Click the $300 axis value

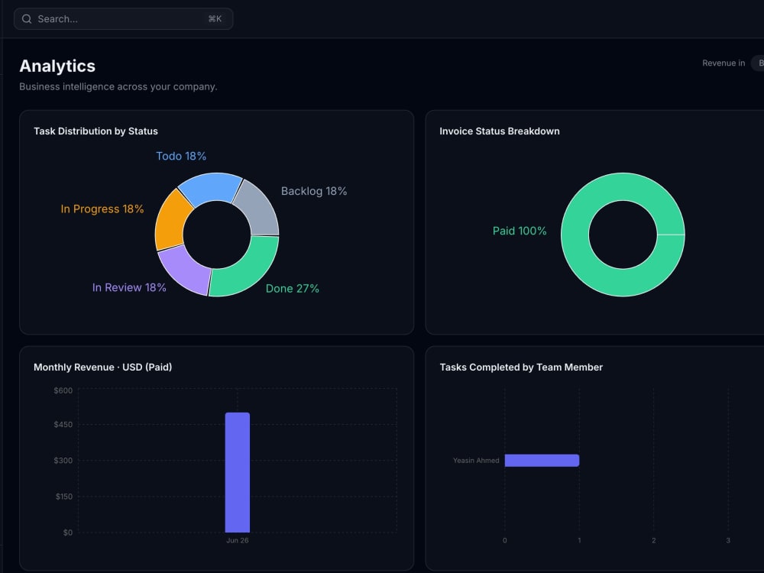tap(63, 461)
